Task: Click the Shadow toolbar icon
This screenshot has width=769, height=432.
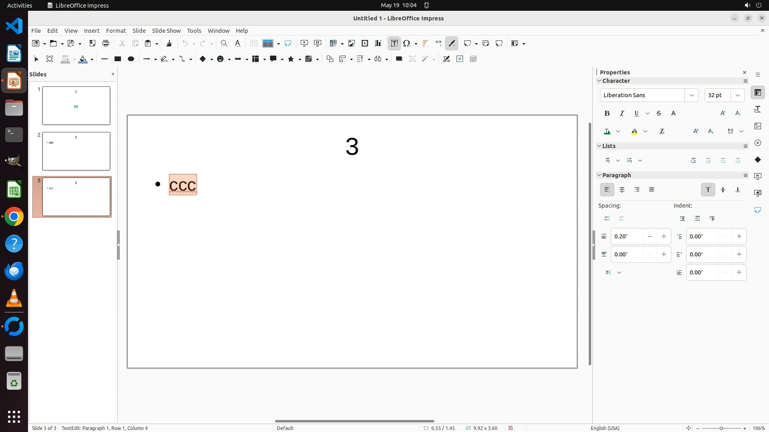Action: pos(399,59)
